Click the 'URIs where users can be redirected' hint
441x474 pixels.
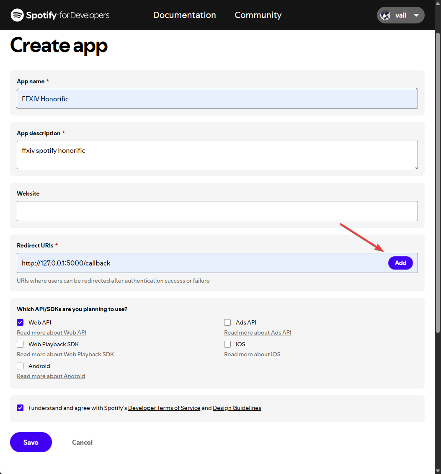113,281
